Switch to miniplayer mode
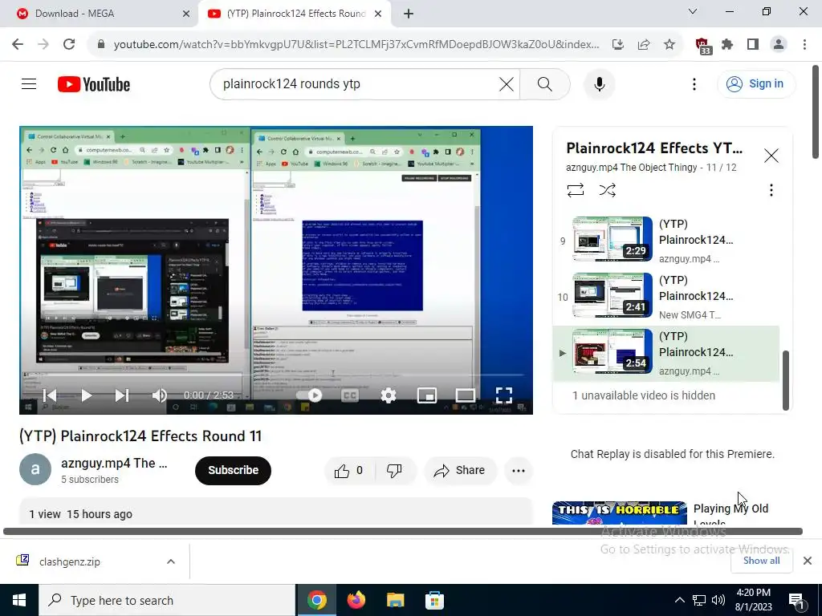This screenshot has height=616, width=822. pyautogui.click(x=427, y=395)
